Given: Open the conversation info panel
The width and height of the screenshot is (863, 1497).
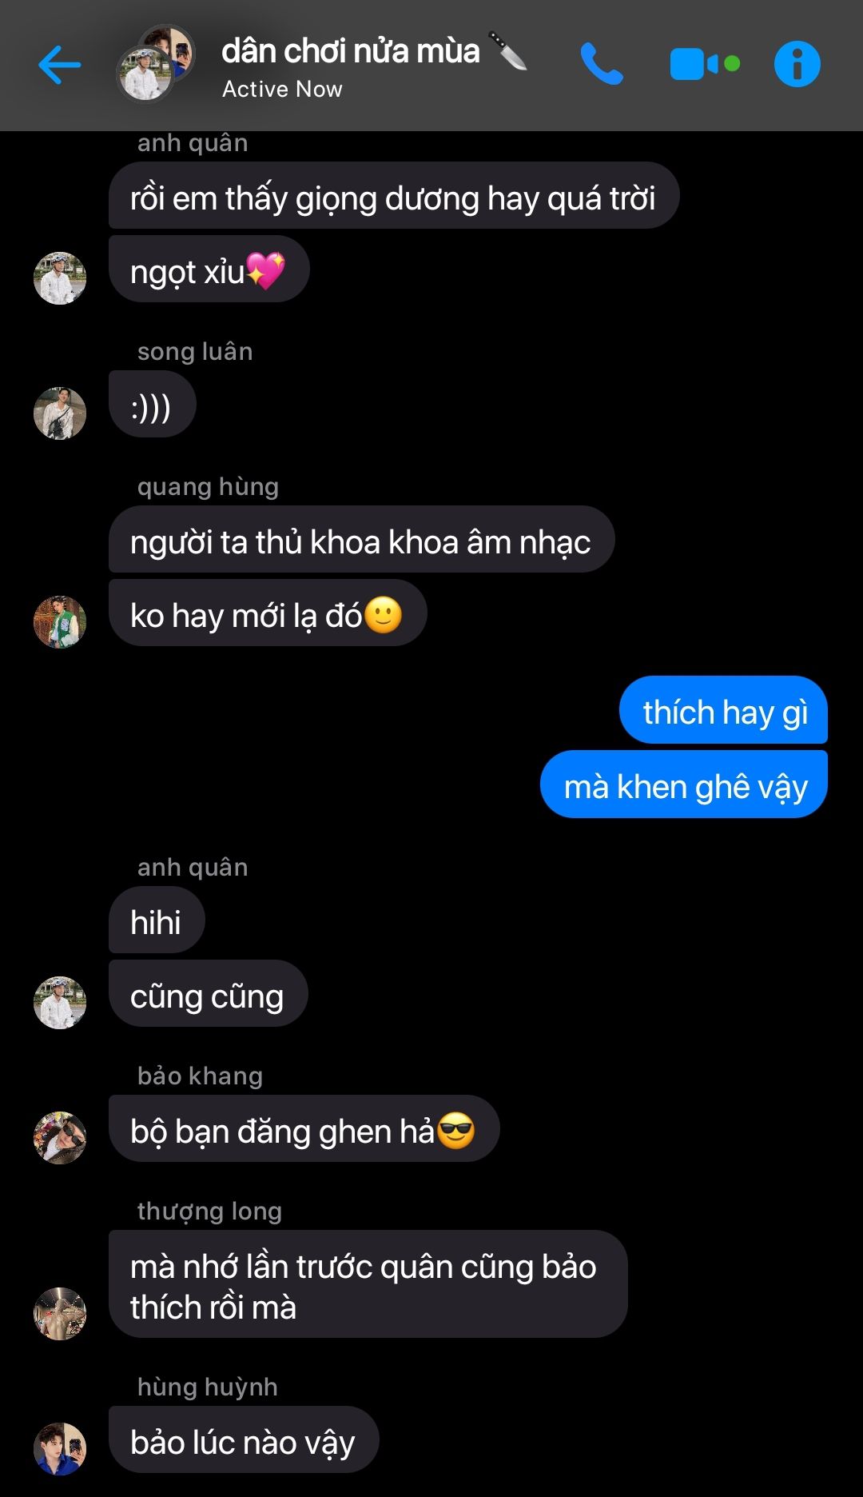Looking at the screenshot, I should pyautogui.click(x=797, y=64).
